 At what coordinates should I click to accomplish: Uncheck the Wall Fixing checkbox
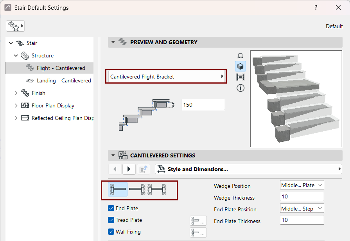[111, 232]
